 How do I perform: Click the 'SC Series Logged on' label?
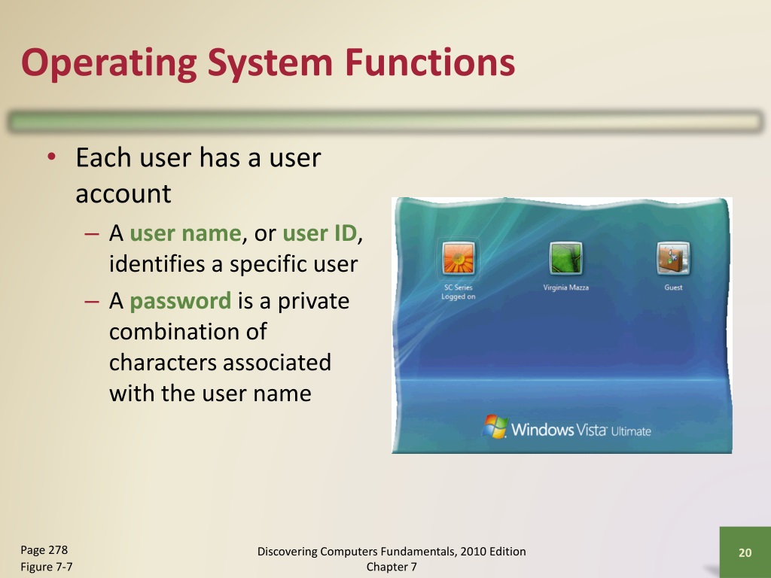coord(459,292)
